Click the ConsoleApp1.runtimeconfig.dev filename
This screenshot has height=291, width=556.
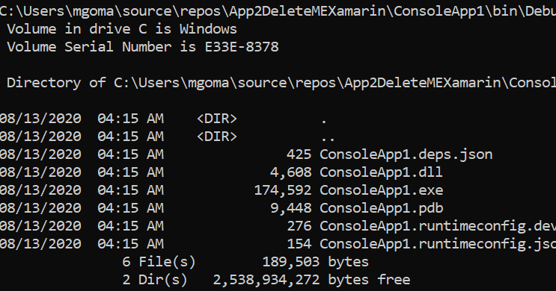coord(438,226)
